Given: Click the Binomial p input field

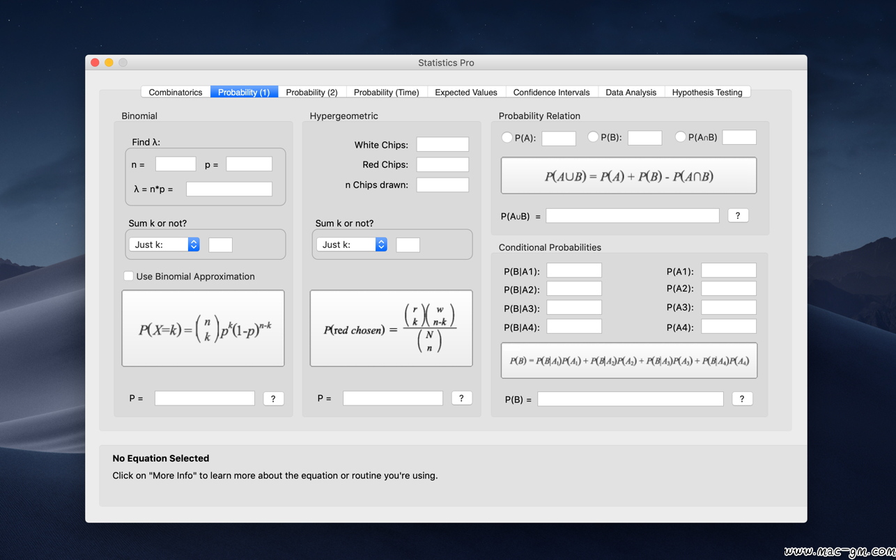Looking at the screenshot, I should click(249, 164).
